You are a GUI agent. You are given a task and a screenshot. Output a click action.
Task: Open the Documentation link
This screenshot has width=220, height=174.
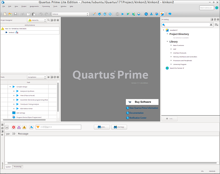point(135,113)
